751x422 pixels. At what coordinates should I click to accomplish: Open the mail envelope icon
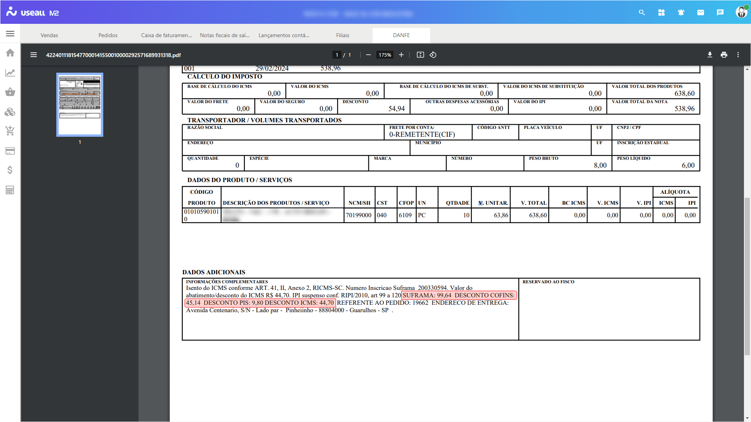(701, 13)
